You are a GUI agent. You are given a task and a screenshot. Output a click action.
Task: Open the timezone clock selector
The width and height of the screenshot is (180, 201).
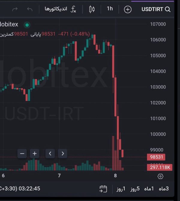pos(20,189)
